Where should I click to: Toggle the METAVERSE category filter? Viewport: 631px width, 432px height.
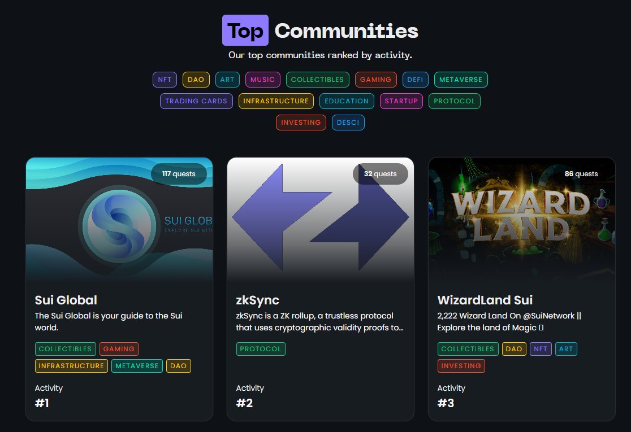[x=461, y=80]
